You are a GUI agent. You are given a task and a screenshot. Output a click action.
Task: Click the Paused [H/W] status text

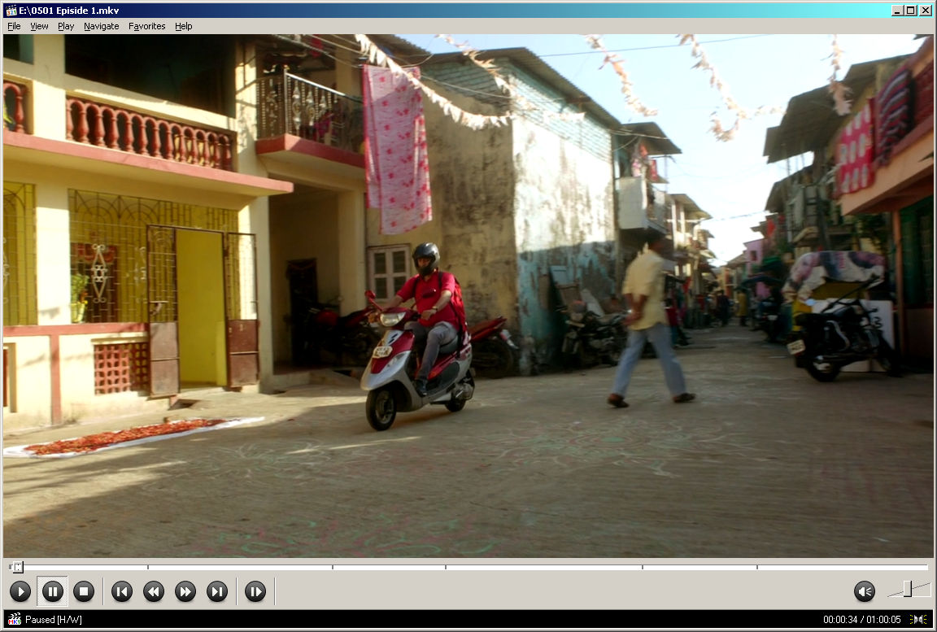pos(53,620)
